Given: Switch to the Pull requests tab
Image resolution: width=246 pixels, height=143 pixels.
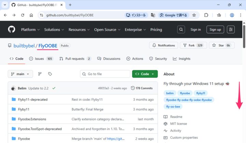Looking at the screenshot, I should pos(75,59).
